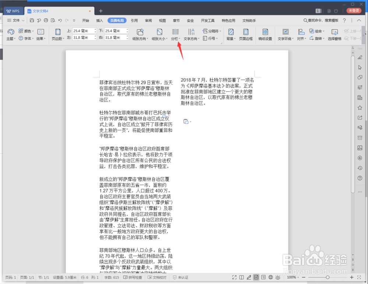Click the top margin 上 input field
This screenshot has width=368, height=284.
pyautogui.click(x=84, y=31)
